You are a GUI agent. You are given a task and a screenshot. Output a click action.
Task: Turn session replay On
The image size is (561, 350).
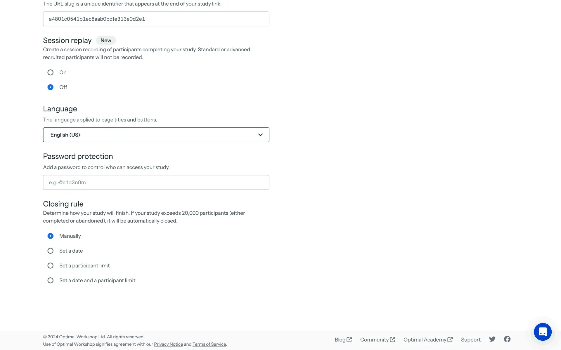click(x=51, y=72)
